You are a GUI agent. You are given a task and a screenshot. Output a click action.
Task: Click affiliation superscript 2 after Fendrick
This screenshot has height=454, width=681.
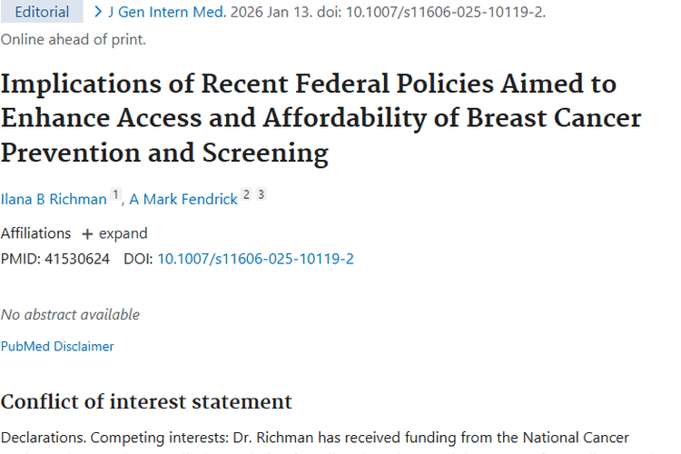[x=246, y=194]
